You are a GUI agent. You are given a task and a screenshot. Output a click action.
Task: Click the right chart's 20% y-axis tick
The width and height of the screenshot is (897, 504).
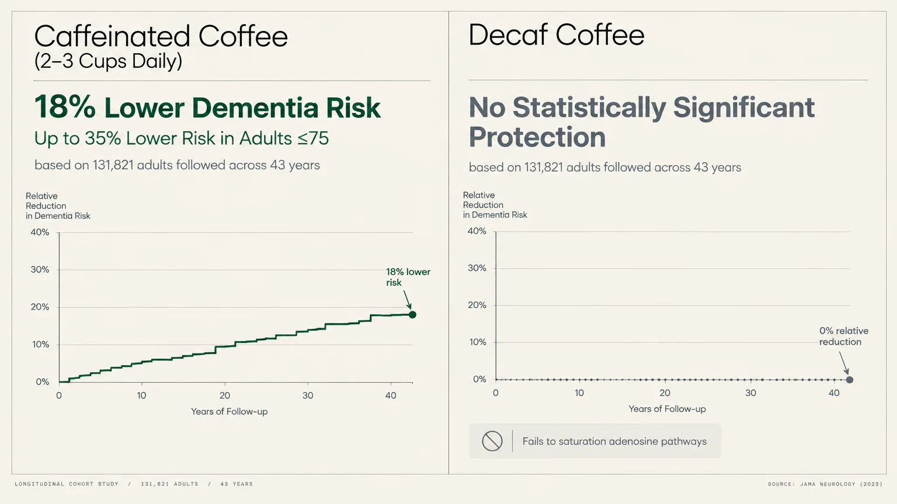point(477,305)
